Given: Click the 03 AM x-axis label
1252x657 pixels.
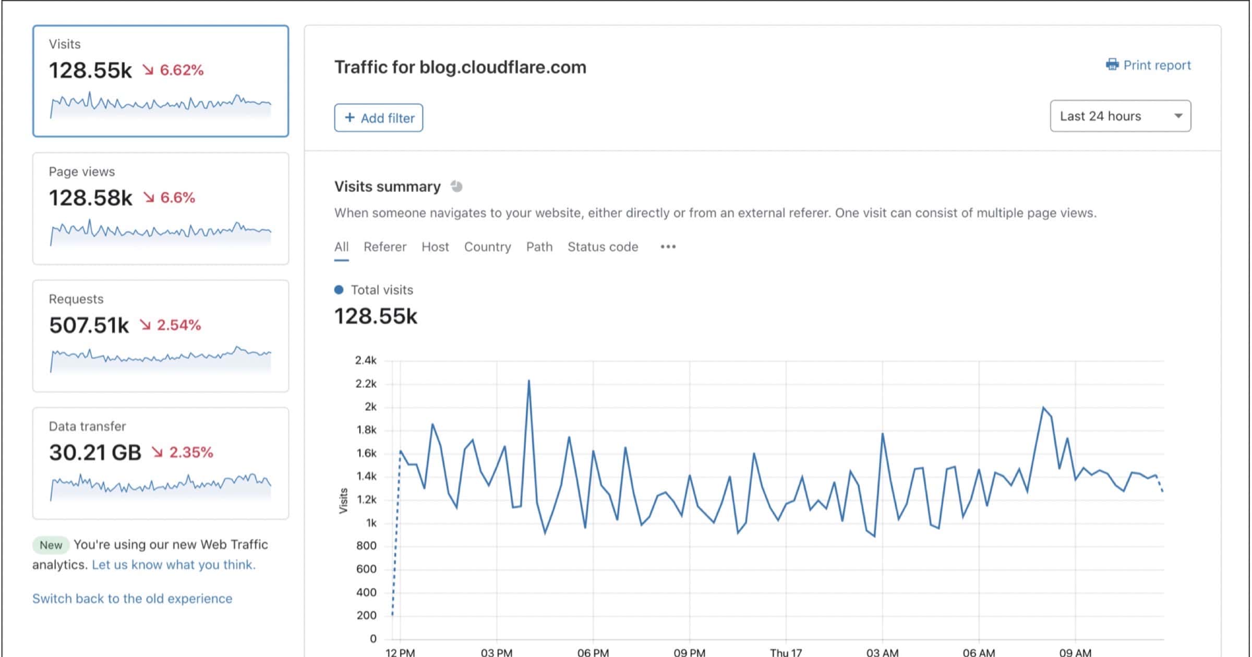Looking at the screenshot, I should click(883, 652).
